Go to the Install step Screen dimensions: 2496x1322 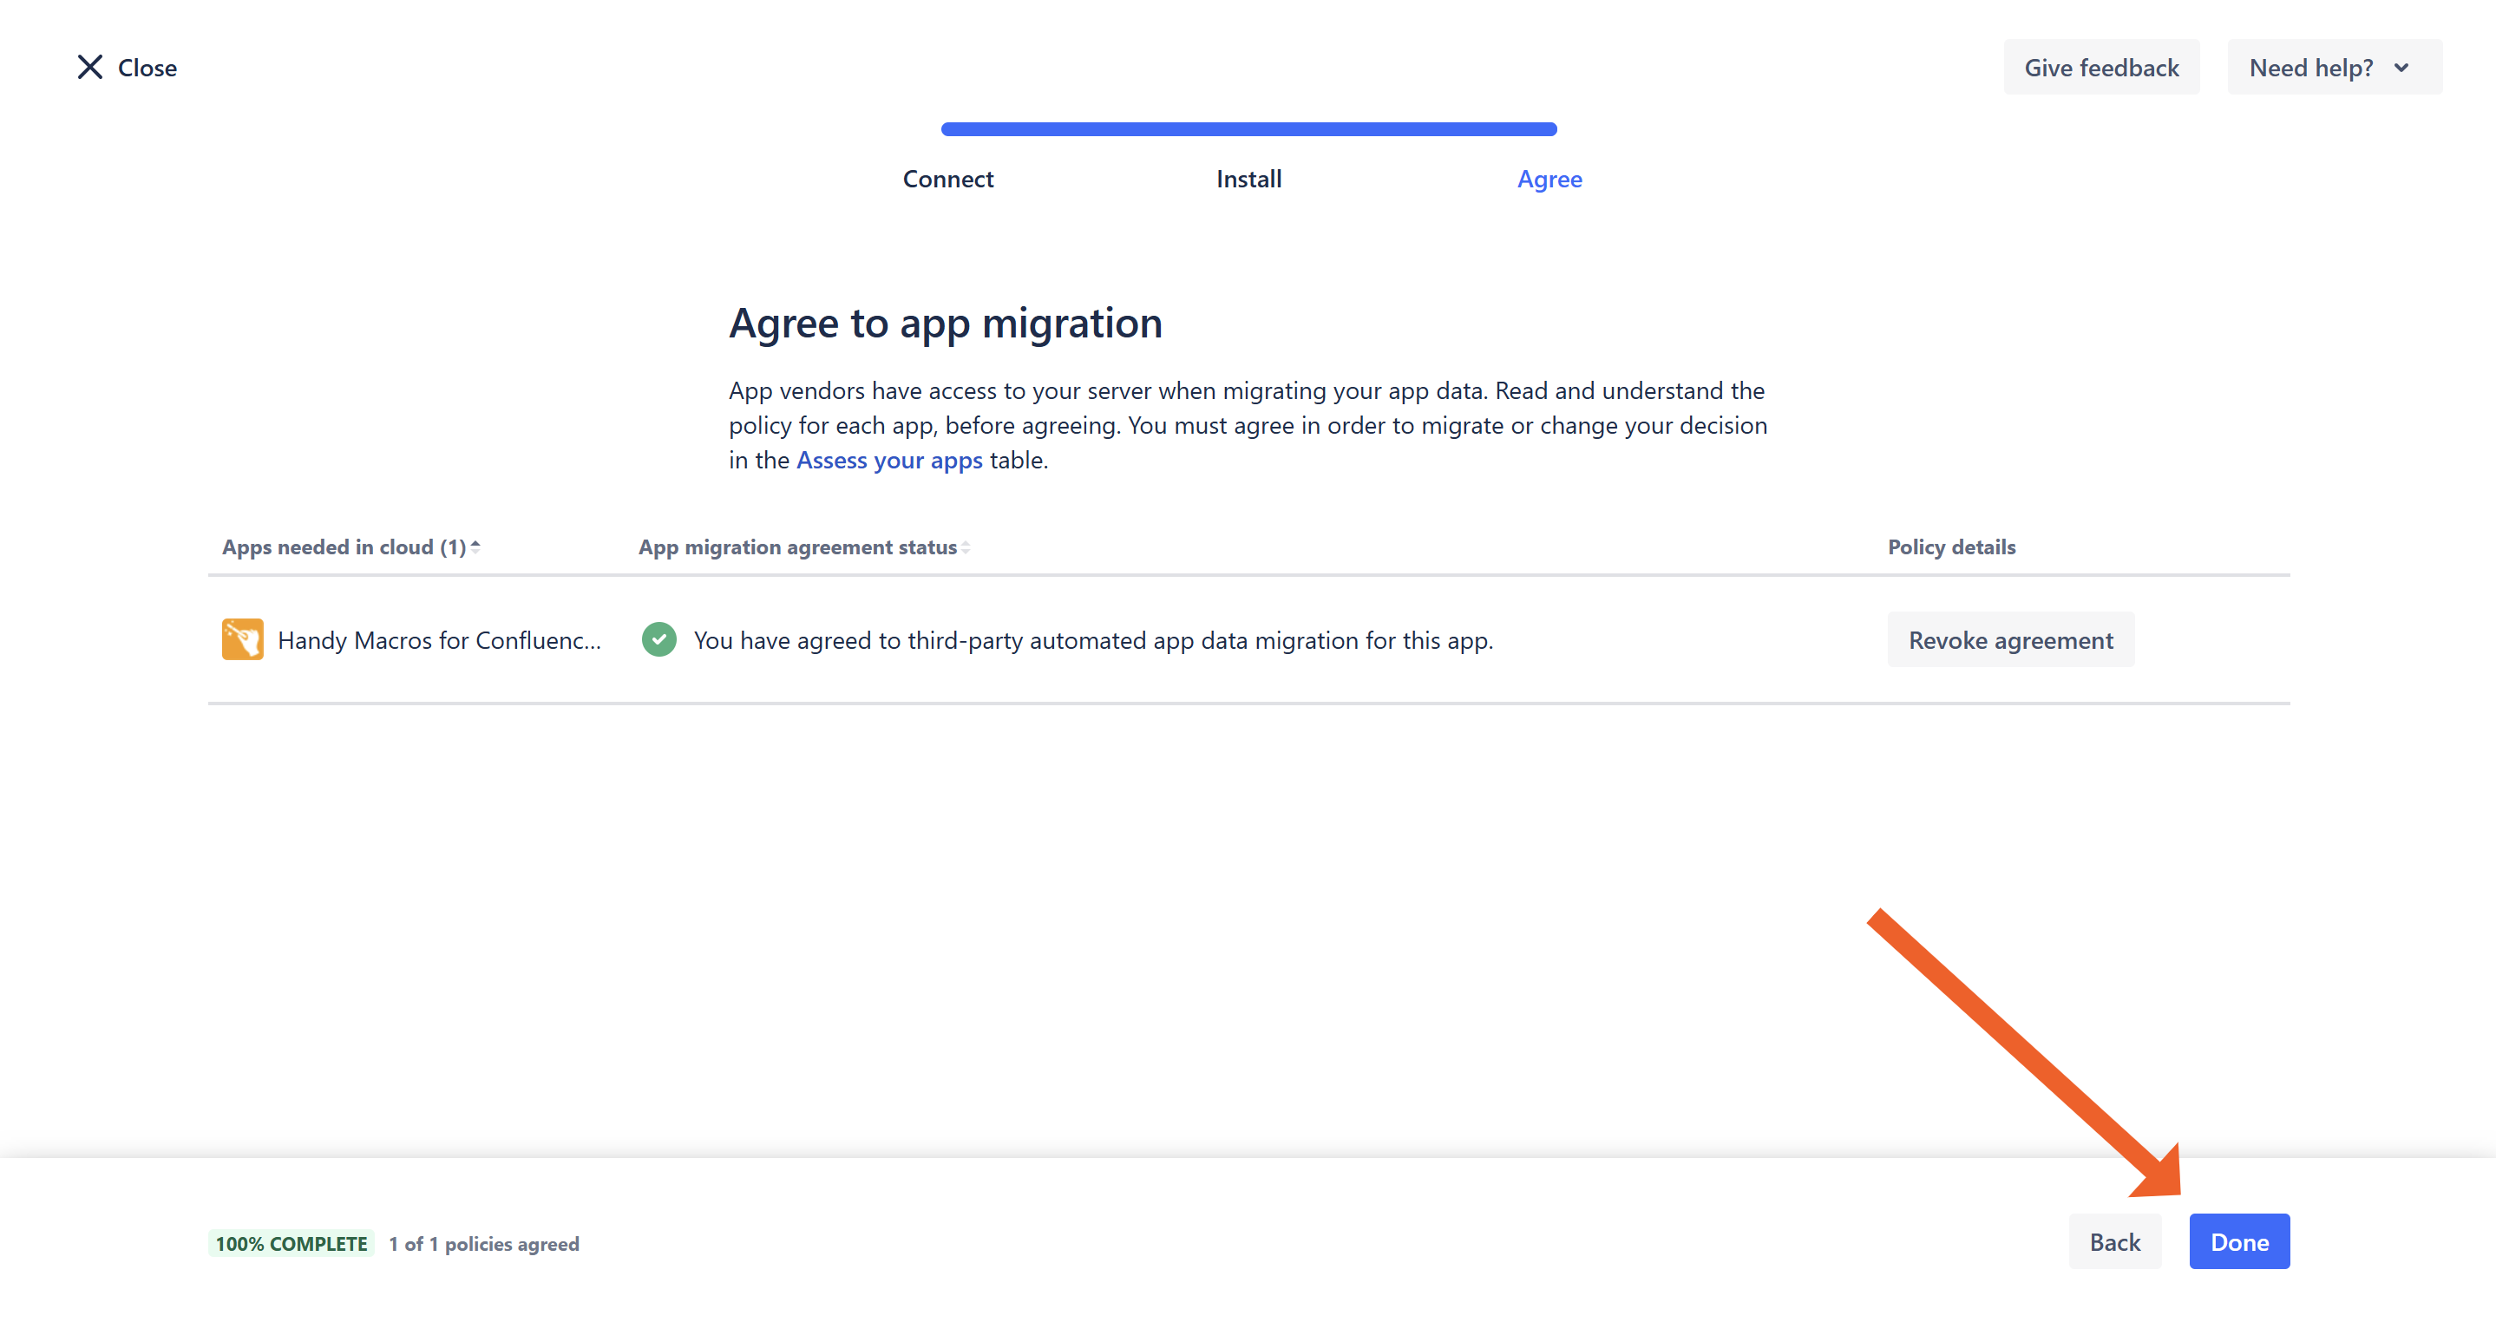pos(1248,180)
